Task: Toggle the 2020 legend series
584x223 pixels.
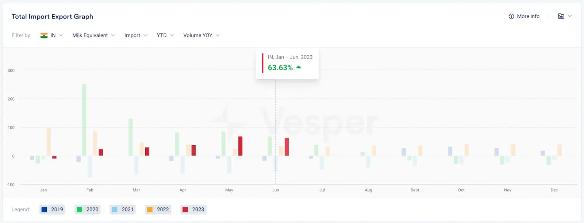Action: (88, 210)
